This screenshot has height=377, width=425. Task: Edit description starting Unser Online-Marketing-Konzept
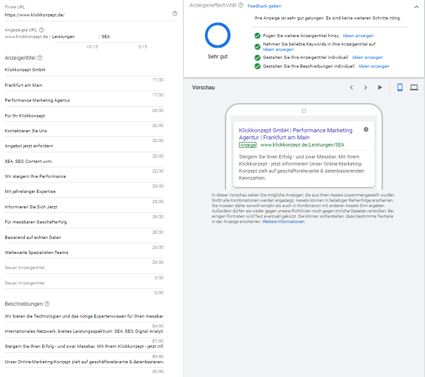coord(84,362)
